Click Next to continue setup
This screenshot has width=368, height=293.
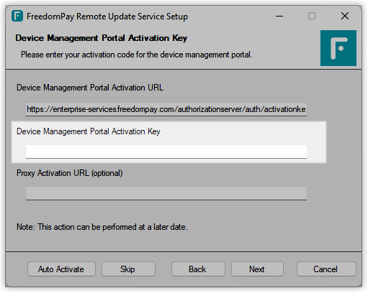[x=257, y=269]
